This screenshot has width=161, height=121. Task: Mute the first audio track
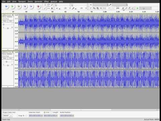[5, 21]
